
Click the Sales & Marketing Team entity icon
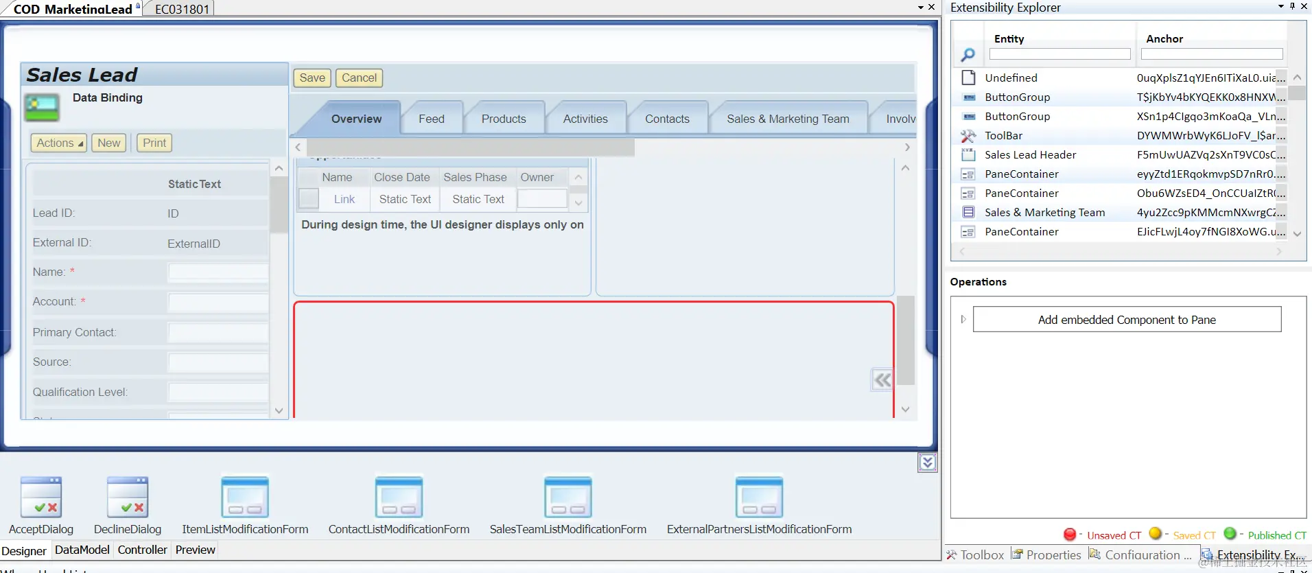pos(968,212)
